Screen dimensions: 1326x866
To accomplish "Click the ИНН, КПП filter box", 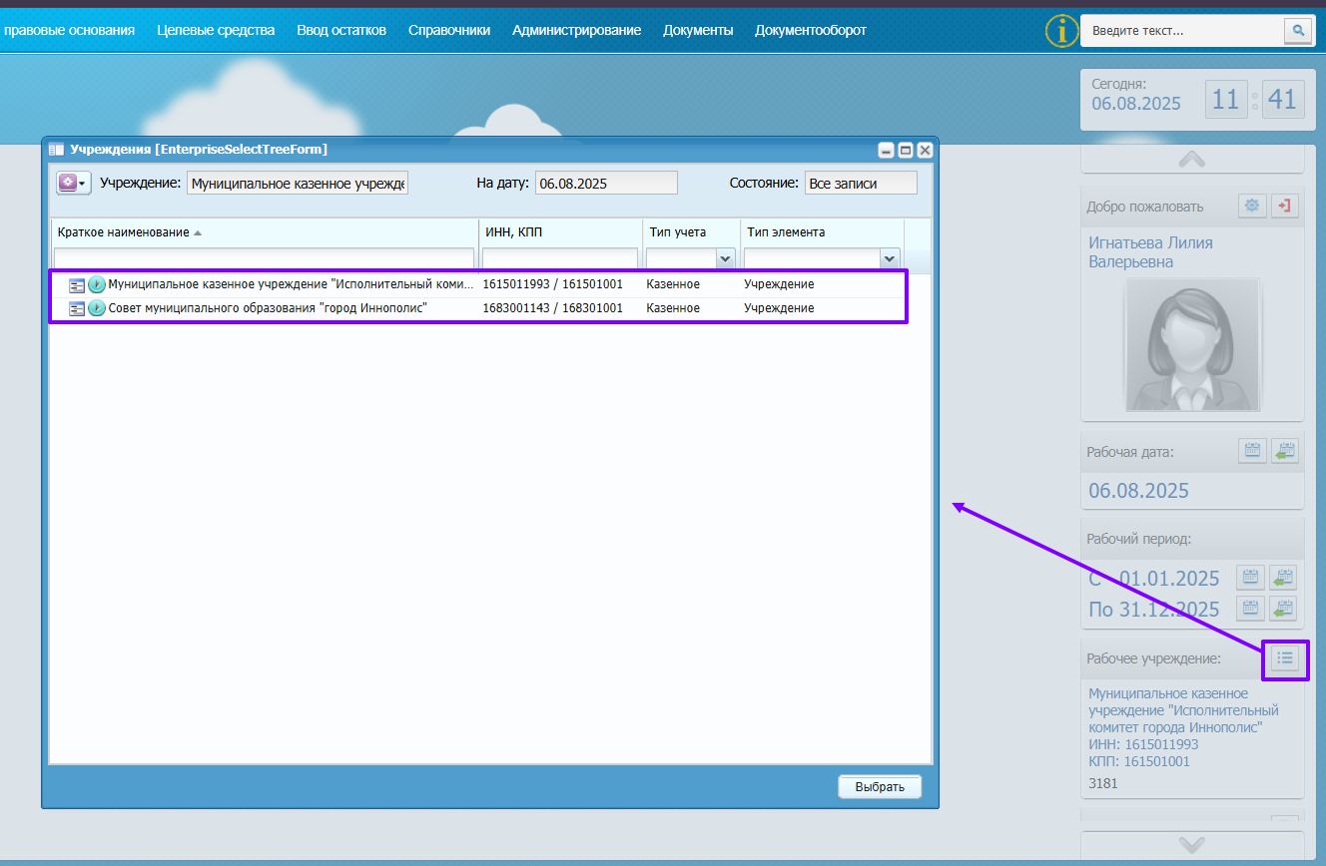I will [x=560, y=259].
